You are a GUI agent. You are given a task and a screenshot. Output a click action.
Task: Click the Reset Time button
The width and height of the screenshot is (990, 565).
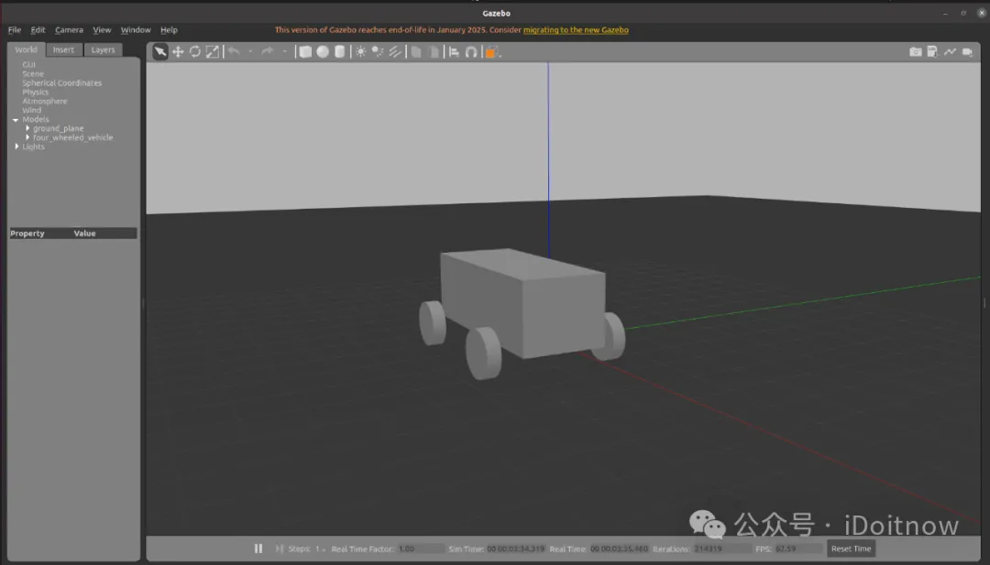[x=851, y=549]
